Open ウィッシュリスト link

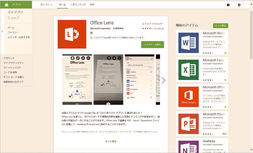(12, 68)
